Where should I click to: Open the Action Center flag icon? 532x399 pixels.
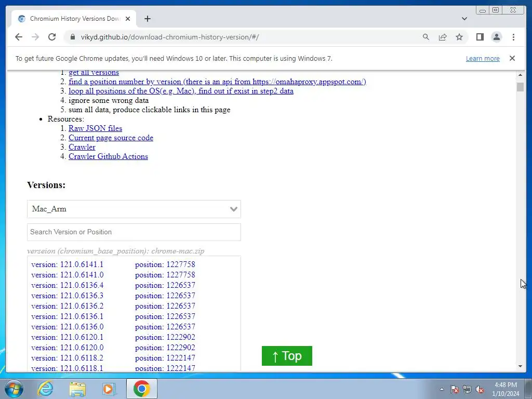tap(455, 389)
